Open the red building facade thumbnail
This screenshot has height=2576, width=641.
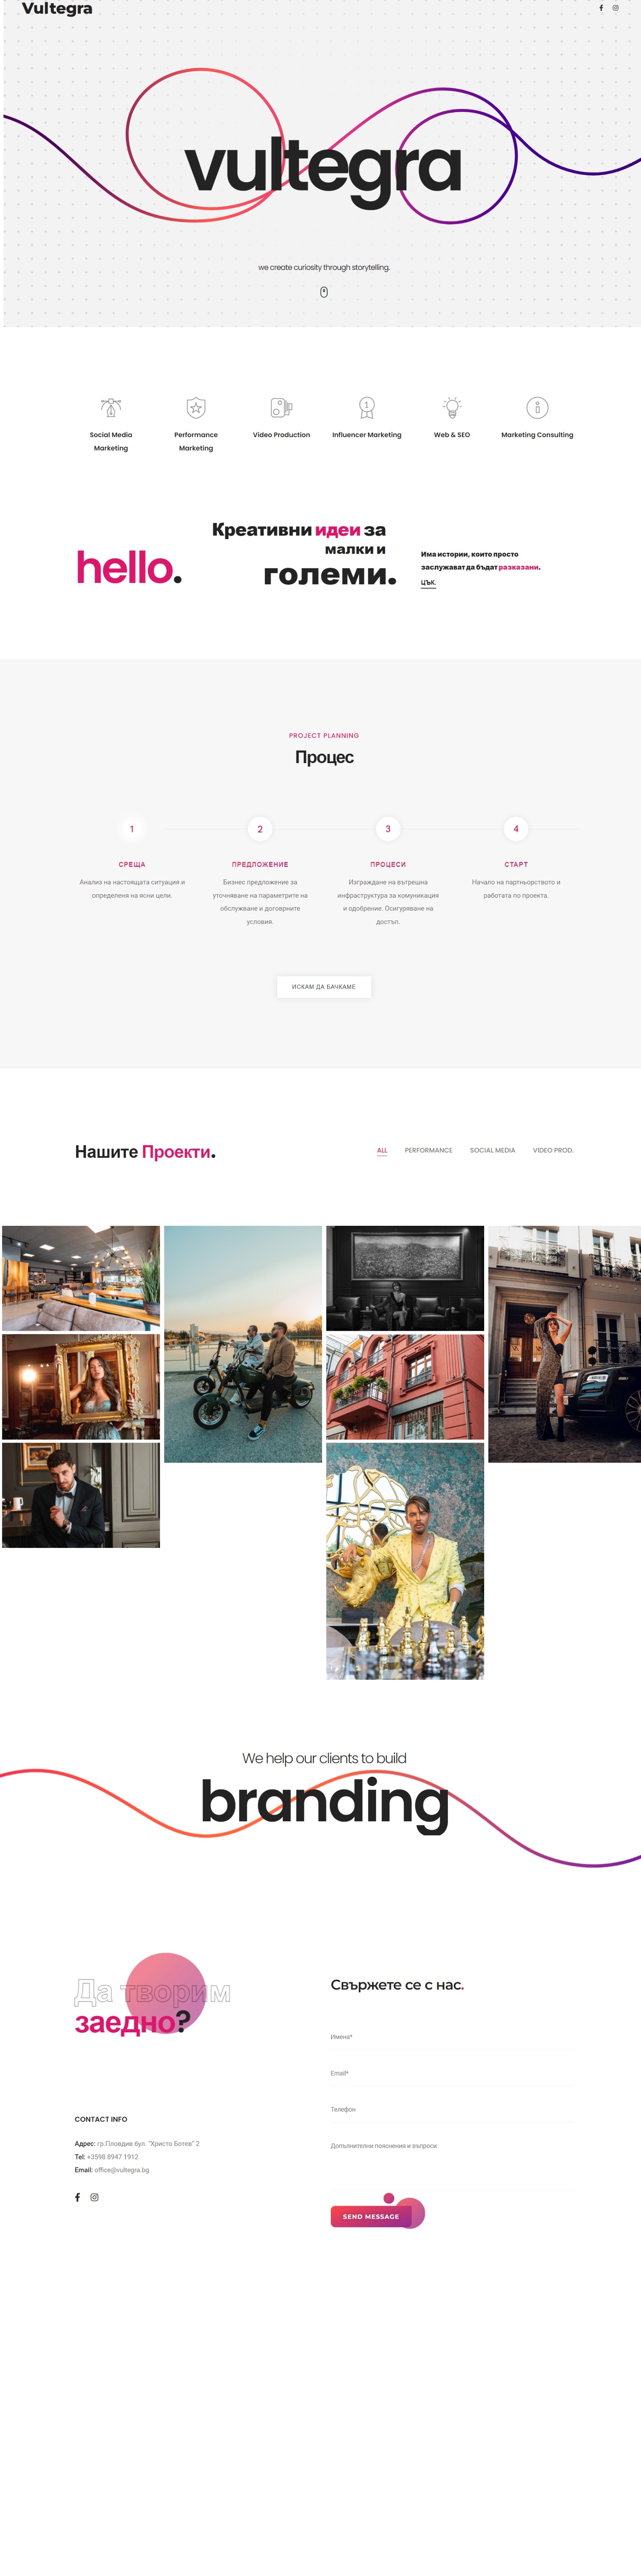click(405, 1387)
